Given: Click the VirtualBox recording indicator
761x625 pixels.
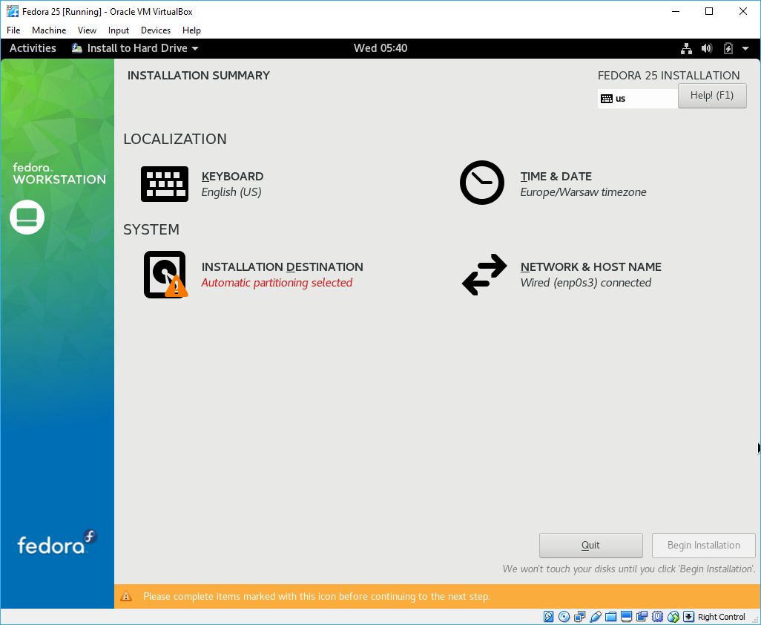Looking at the screenshot, I should tap(642, 617).
